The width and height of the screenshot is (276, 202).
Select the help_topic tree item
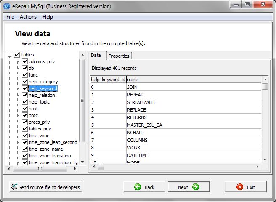(39, 102)
